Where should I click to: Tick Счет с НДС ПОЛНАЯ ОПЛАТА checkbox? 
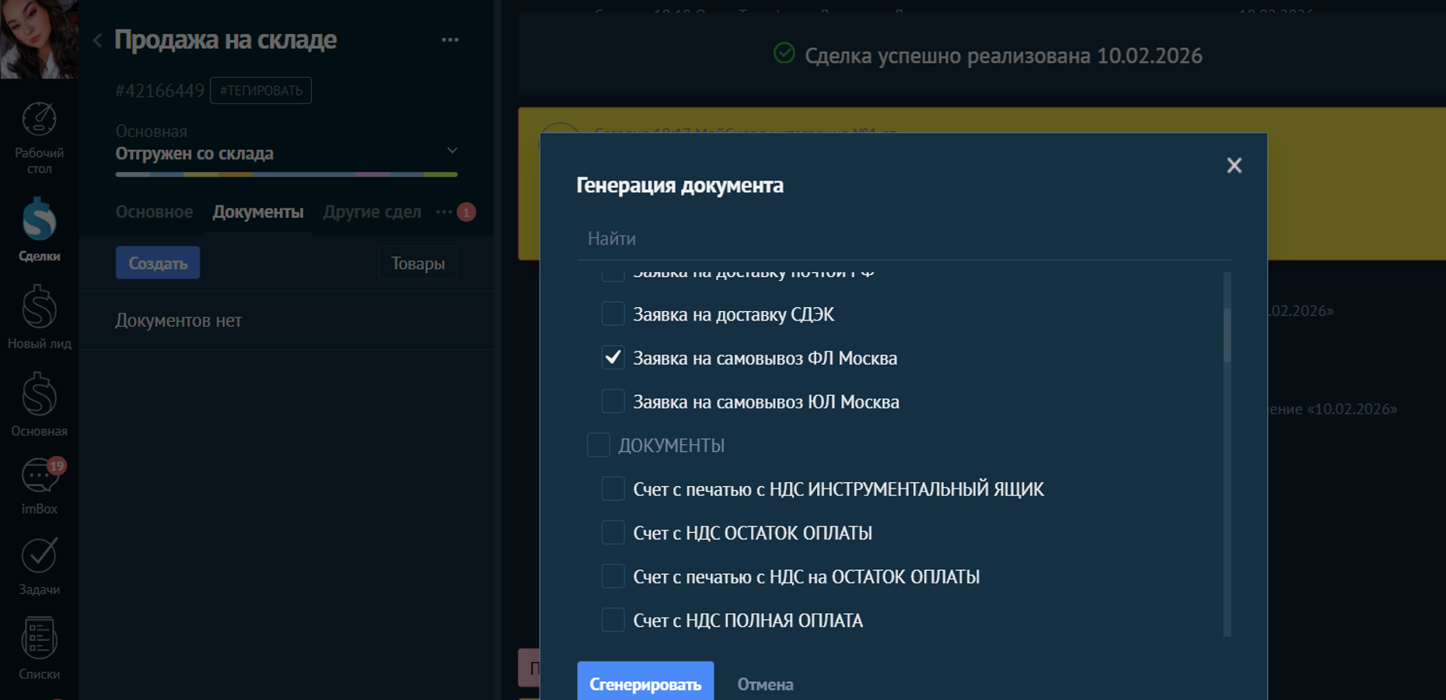(x=613, y=621)
